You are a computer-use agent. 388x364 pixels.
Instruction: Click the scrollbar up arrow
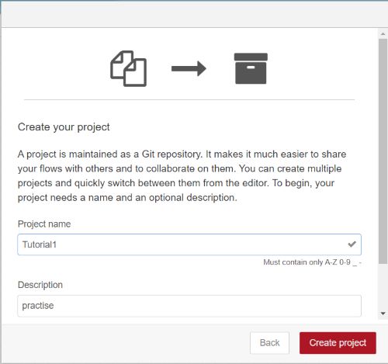(x=383, y=34)
